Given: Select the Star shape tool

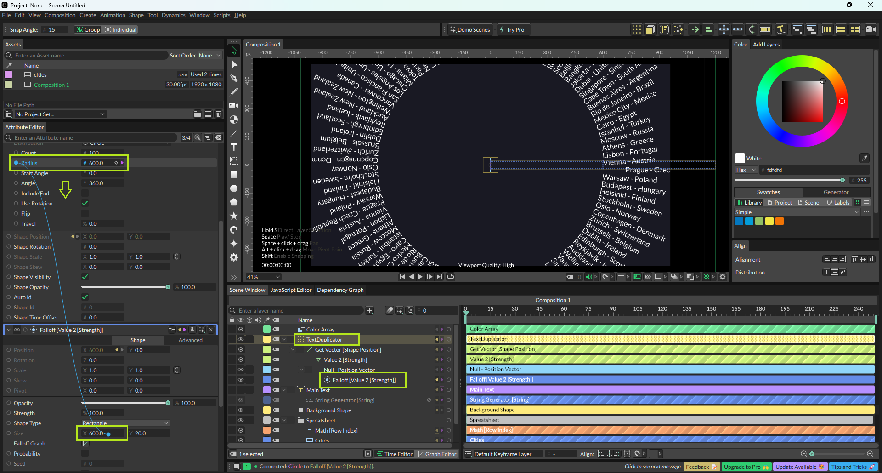Looking at the screenshot, I should (234, 216).
